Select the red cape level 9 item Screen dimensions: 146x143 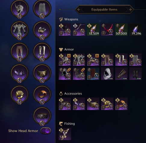pos(93,74)
